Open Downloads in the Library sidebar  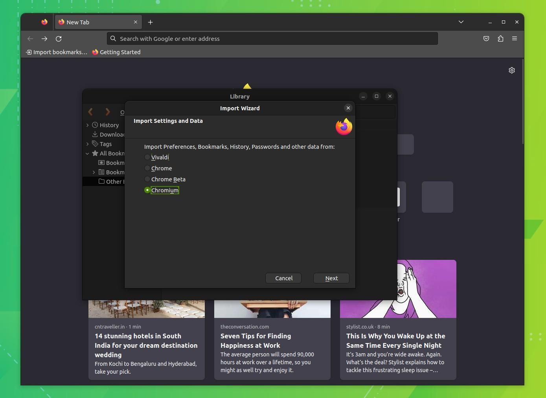111,134
